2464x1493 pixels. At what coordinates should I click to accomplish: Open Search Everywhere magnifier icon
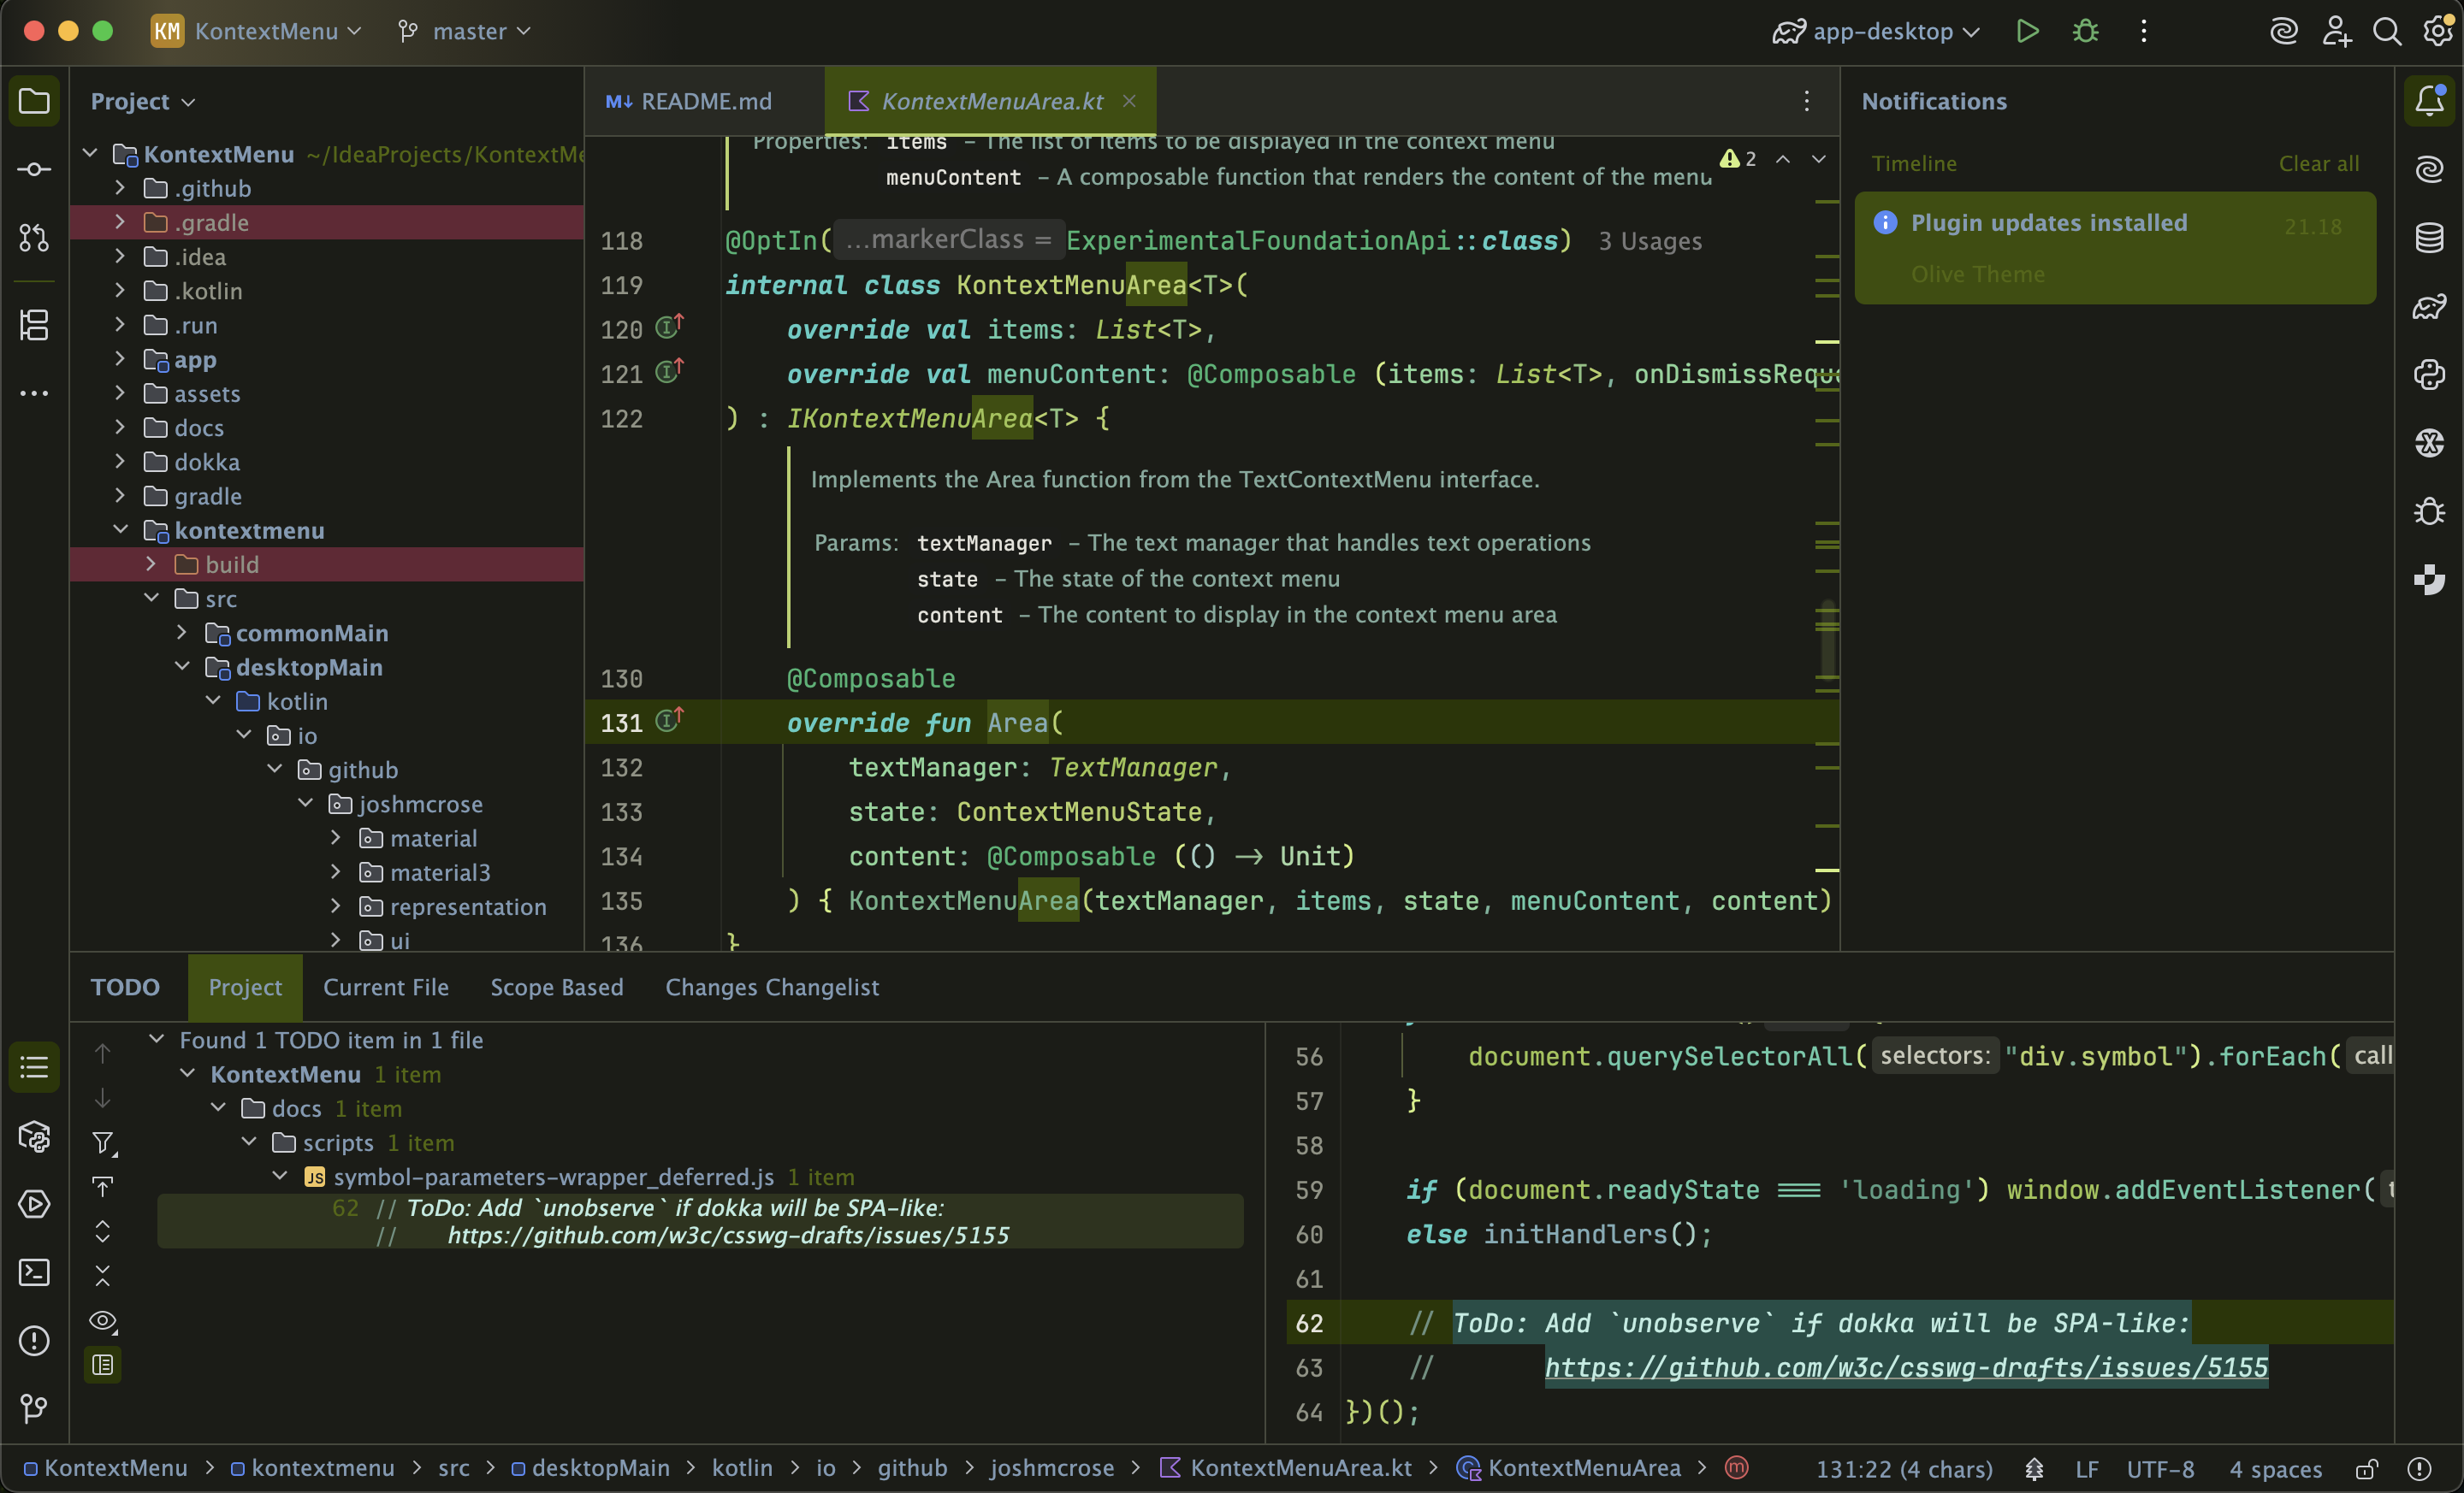[2387, 31]
